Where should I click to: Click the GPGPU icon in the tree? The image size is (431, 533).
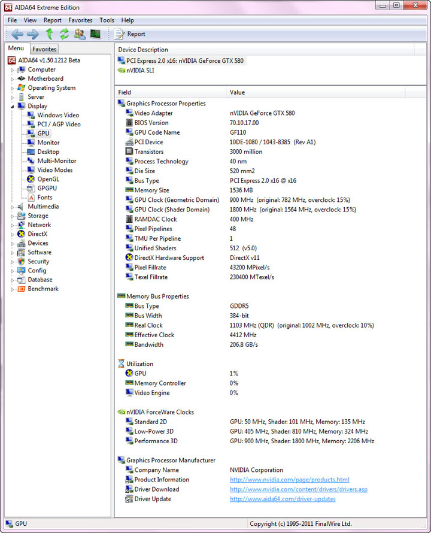coord(31,188)
